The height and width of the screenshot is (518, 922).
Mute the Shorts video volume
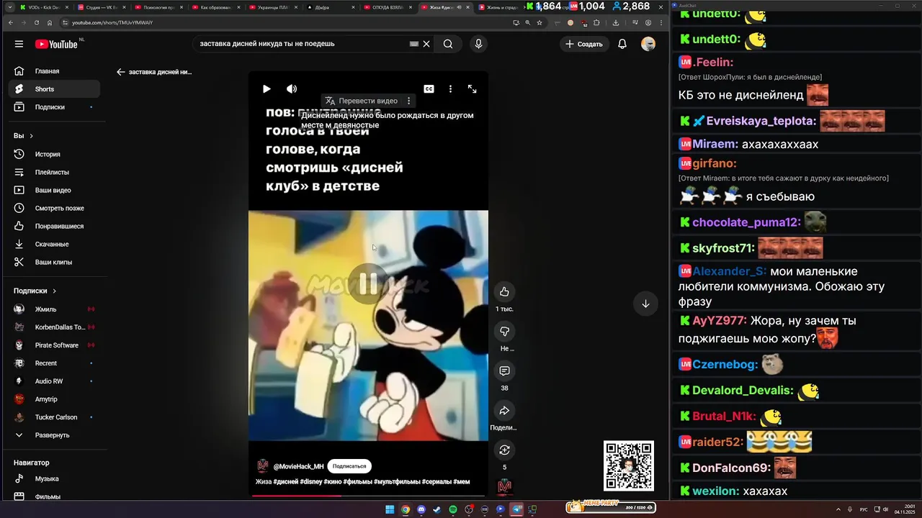(292, 89)
